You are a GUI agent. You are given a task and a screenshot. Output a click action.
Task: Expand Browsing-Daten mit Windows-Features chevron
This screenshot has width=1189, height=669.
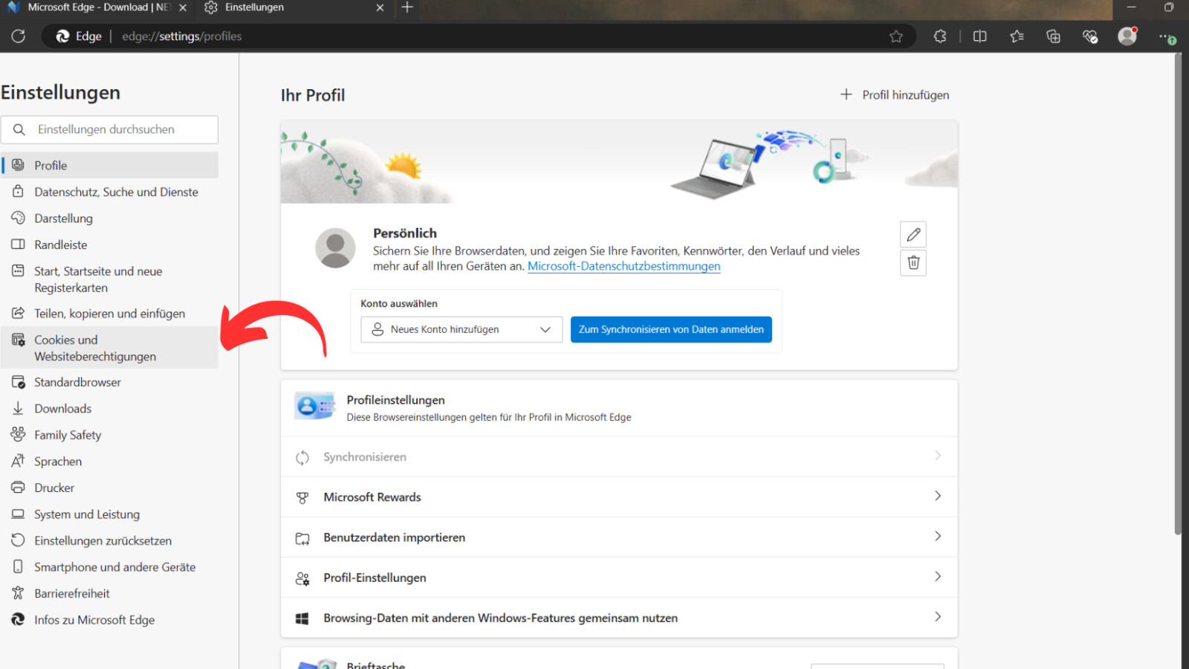click(x=938, y=616)
